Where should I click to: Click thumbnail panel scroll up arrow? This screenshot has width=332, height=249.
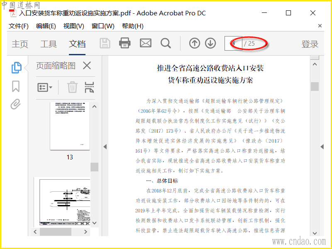(95, 107)
